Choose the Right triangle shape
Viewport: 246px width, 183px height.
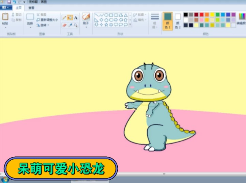97,20
